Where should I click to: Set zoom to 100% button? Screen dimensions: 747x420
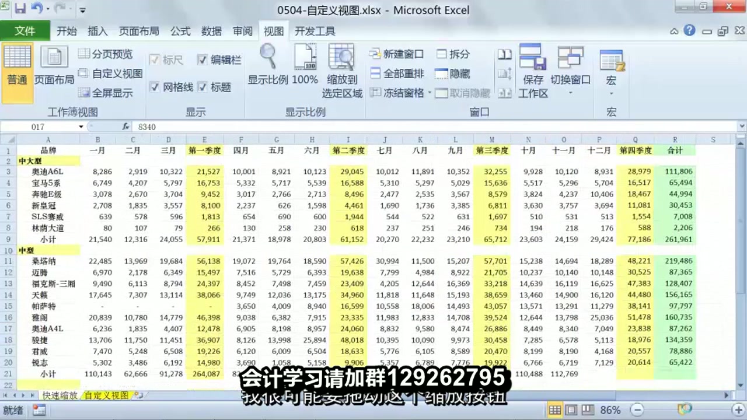[305, 65]
